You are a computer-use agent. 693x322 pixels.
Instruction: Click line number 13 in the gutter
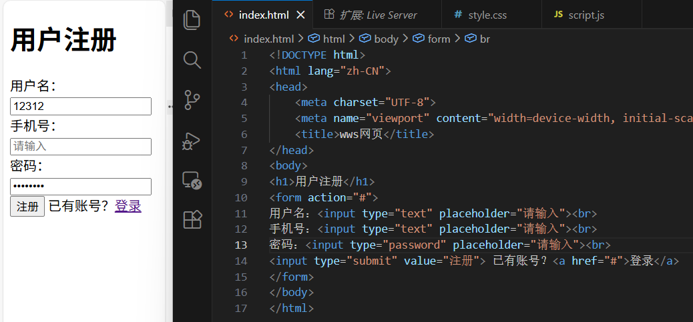tap(241, 245)
